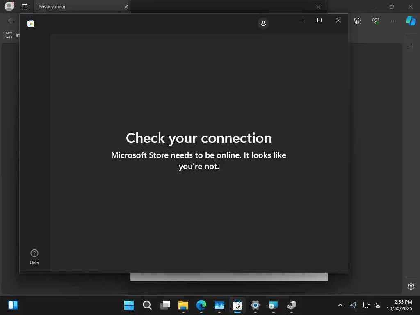Go back in the Edge browser

coord(11,21)
